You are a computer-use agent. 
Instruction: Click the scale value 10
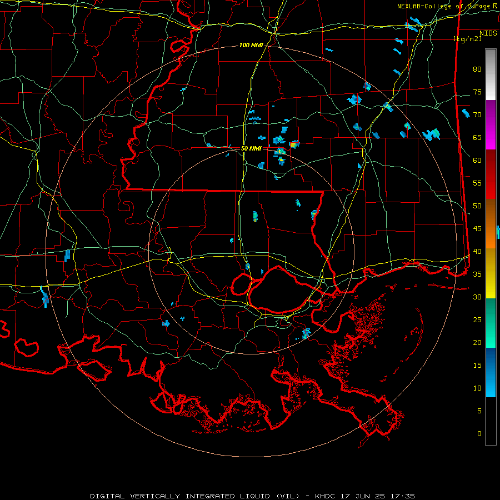point(477,388)
